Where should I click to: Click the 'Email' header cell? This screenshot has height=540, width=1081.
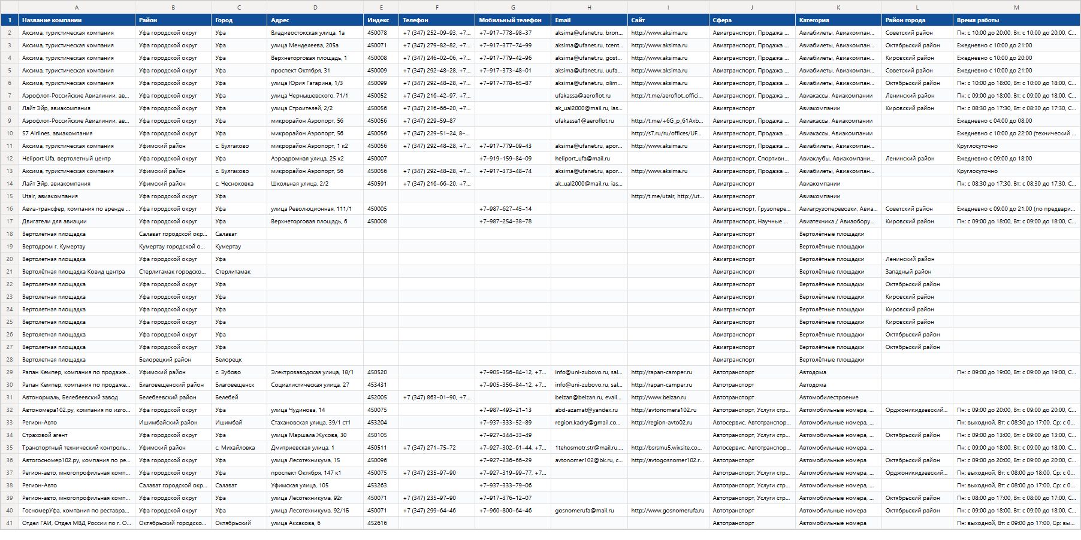589,20
